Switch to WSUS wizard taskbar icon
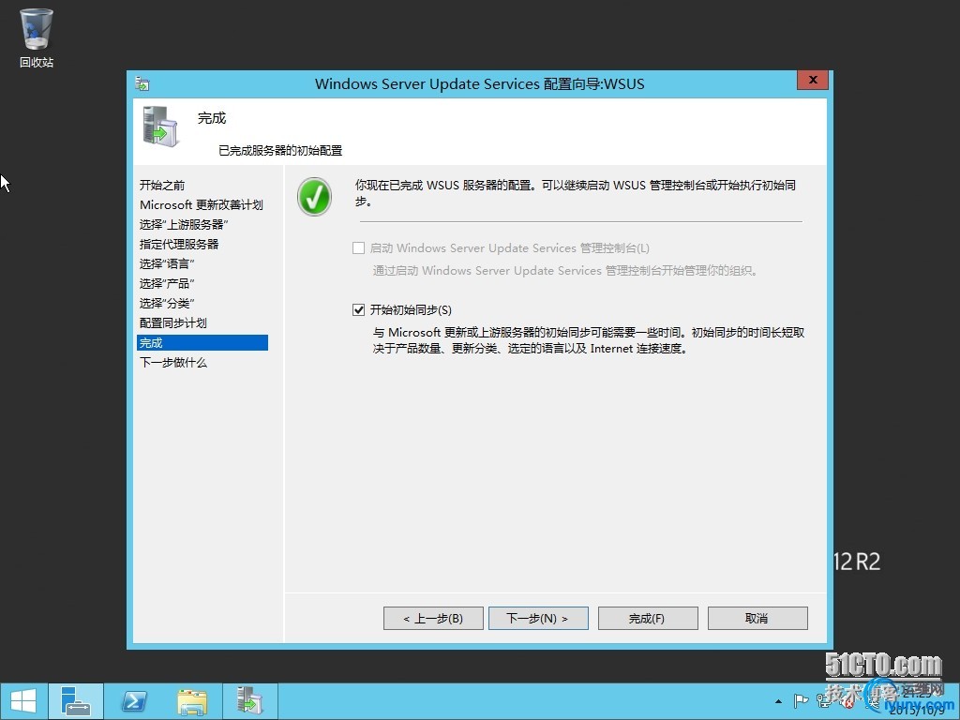Viewport: 960px width, 720px height. coord(249,701)
